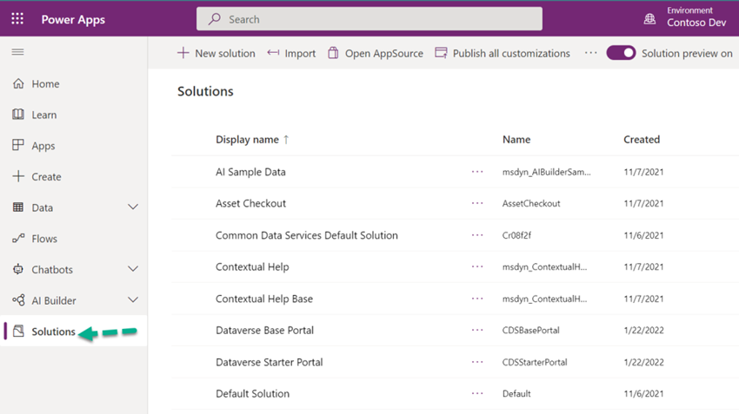
Task: Open the AI Sample Data solution
Action: 250,172
